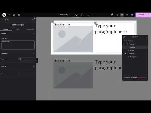Switch to the Interactions tab
Image resolution: width=151 pixels, height=113 pixels.
pos(30,29)
